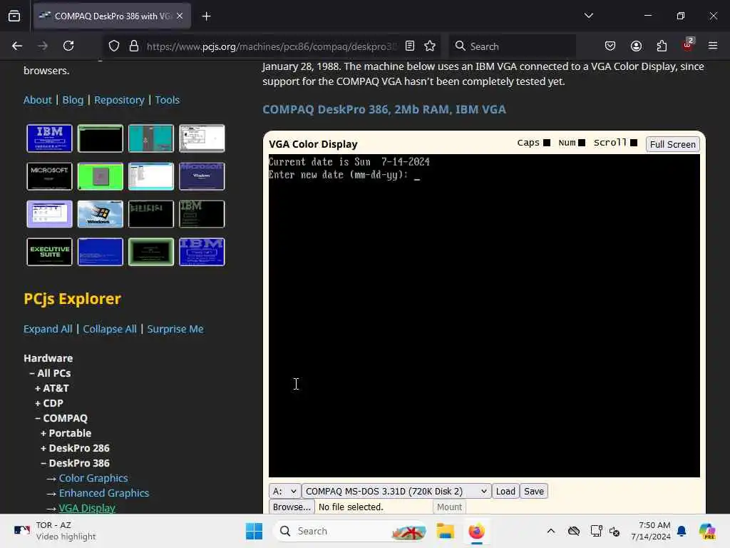Toggle reader view icon in address bar
The width and height of the screenshot is (730, 548).
[x=410, y=46]
